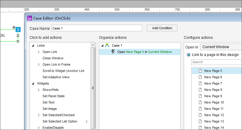This screenshot has height=130, width=242.
Task: Collapse the Links actions group
Action: click(33, 45)
